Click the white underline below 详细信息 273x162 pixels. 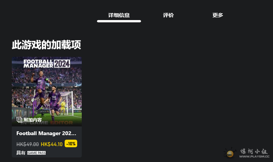pyautogui.click(x=119, y=21)
